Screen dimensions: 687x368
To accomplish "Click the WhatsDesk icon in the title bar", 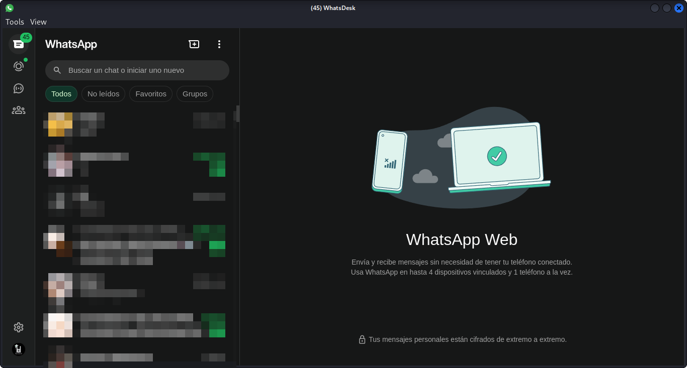I will coord(10,8).
